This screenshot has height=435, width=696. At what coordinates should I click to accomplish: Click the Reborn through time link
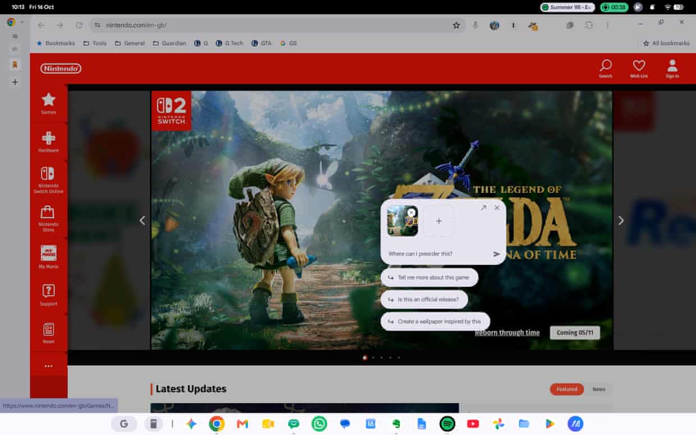[x=507, y=332]
